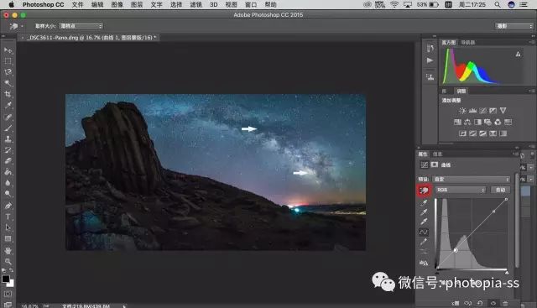Add a Levels adjustment layer
This screenshot has width=537, height=308.
[x=472, y=111]
